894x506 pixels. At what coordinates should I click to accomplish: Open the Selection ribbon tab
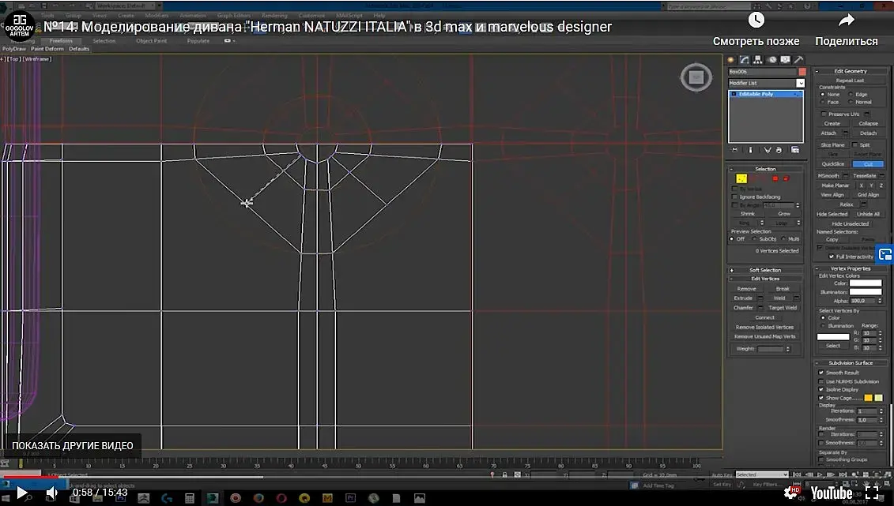click(x=104, y=41)
